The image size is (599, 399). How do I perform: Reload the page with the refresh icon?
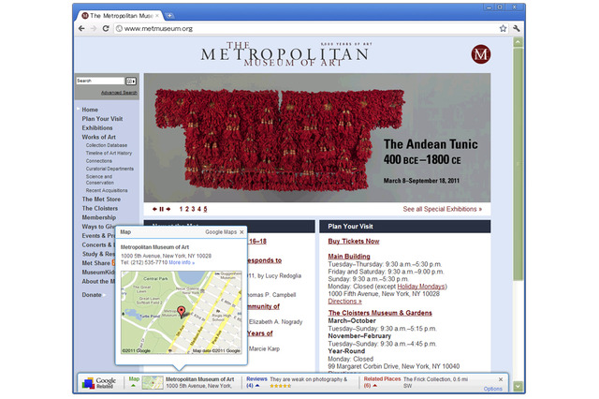click(106, 29)
